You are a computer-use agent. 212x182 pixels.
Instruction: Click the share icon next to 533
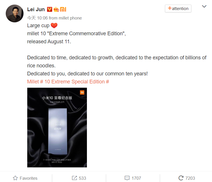(x=74, y=178)
